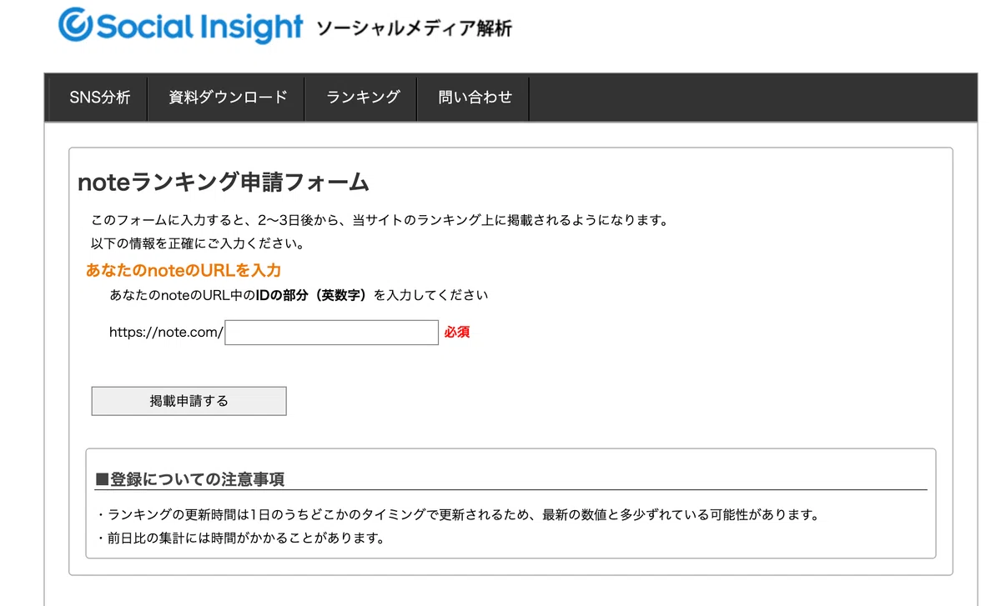Click the 以下の情報を正確にご入力ください line

pos(197,243)
